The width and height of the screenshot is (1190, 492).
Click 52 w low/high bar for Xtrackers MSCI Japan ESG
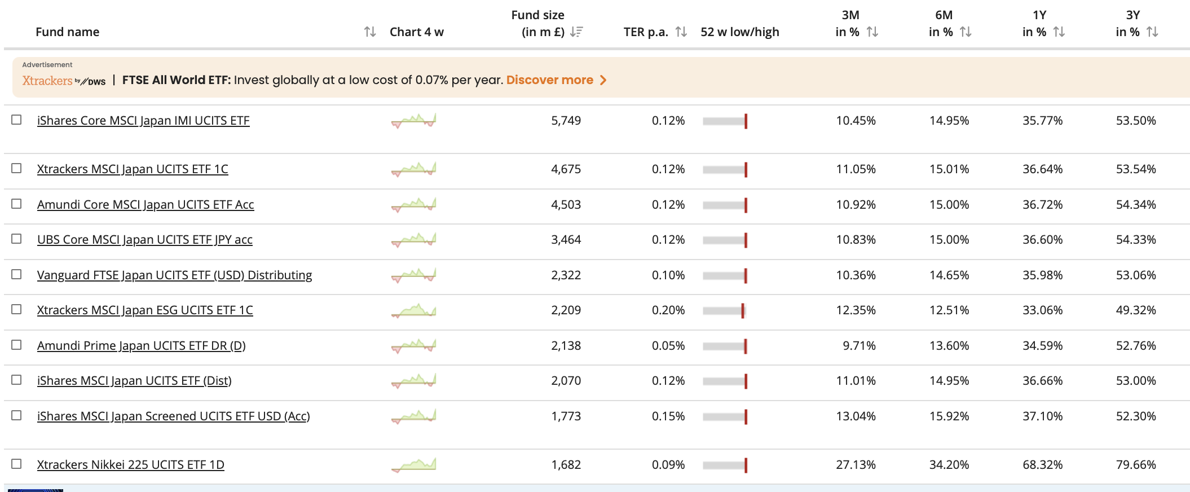[x=725, y=311]
